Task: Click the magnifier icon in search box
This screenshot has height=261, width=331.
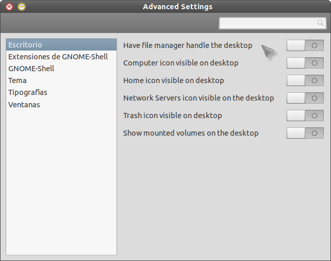Action: [x=321, y=23]
